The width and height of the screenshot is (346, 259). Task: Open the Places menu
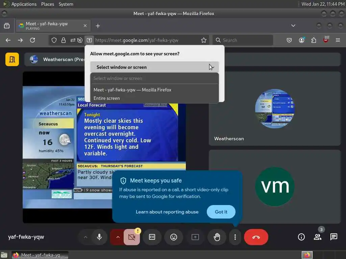(47, 4)
